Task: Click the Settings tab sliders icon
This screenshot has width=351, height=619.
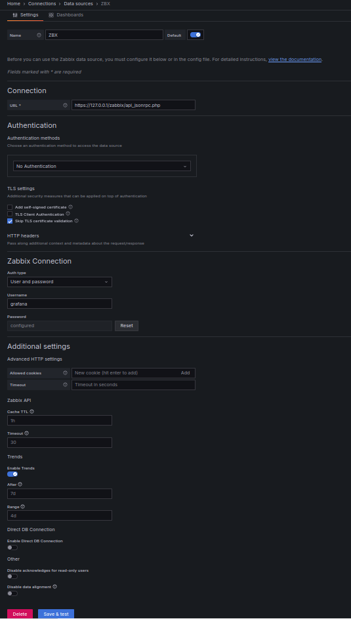Action: pos(15,15)
